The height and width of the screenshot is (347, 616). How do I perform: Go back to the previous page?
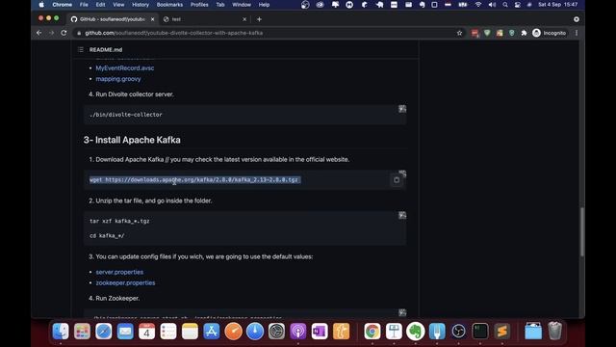tap(38, 33)
